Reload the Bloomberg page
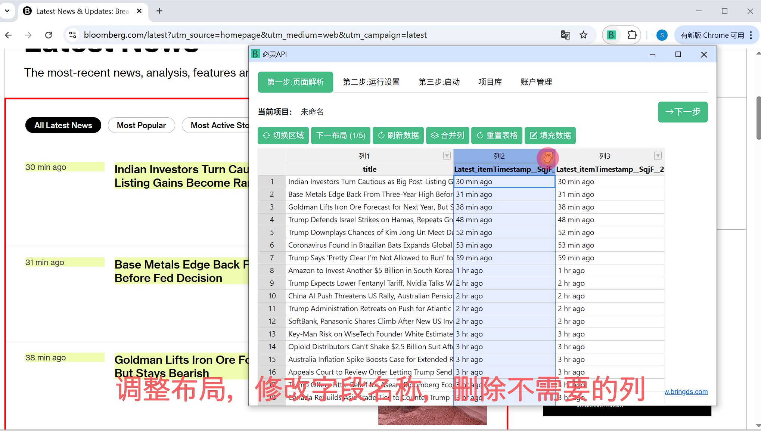The height and width of the screenshot is (431, 761). click(49, 35)
